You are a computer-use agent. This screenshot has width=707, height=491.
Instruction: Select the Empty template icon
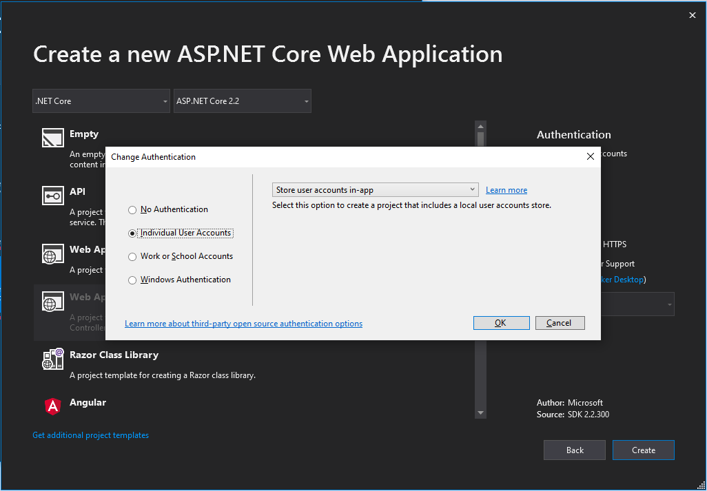click(53, 138)
